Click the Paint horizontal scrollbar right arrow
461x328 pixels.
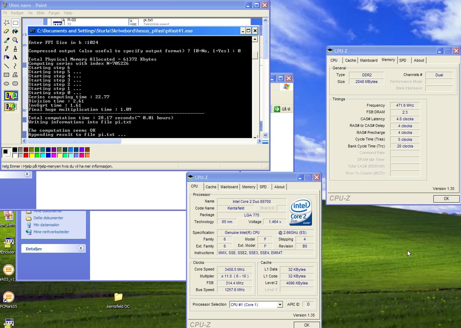pos(259,141)
